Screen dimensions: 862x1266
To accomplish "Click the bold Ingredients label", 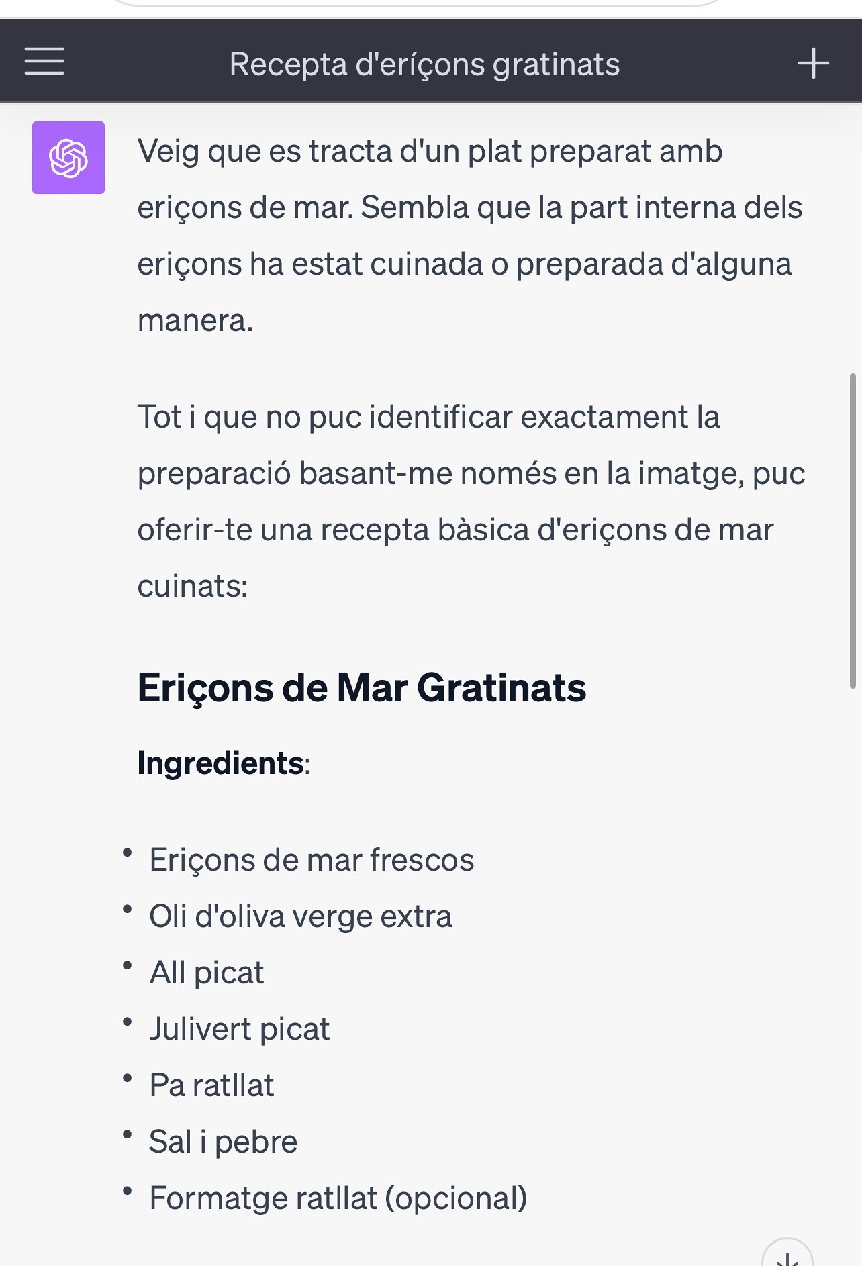I will point(220,763).
